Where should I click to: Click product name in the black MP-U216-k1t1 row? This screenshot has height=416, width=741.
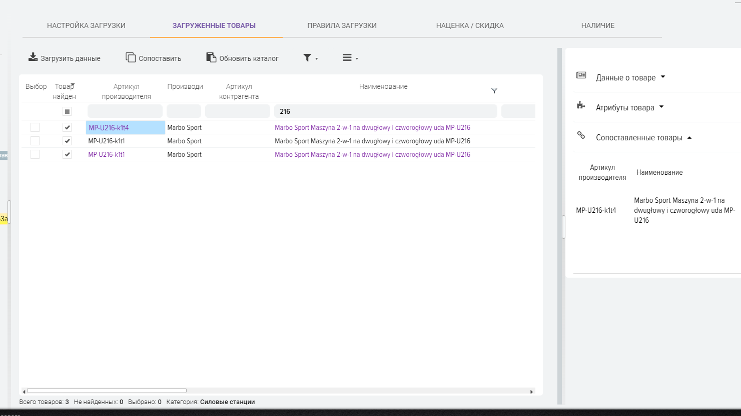coord(372,141)
